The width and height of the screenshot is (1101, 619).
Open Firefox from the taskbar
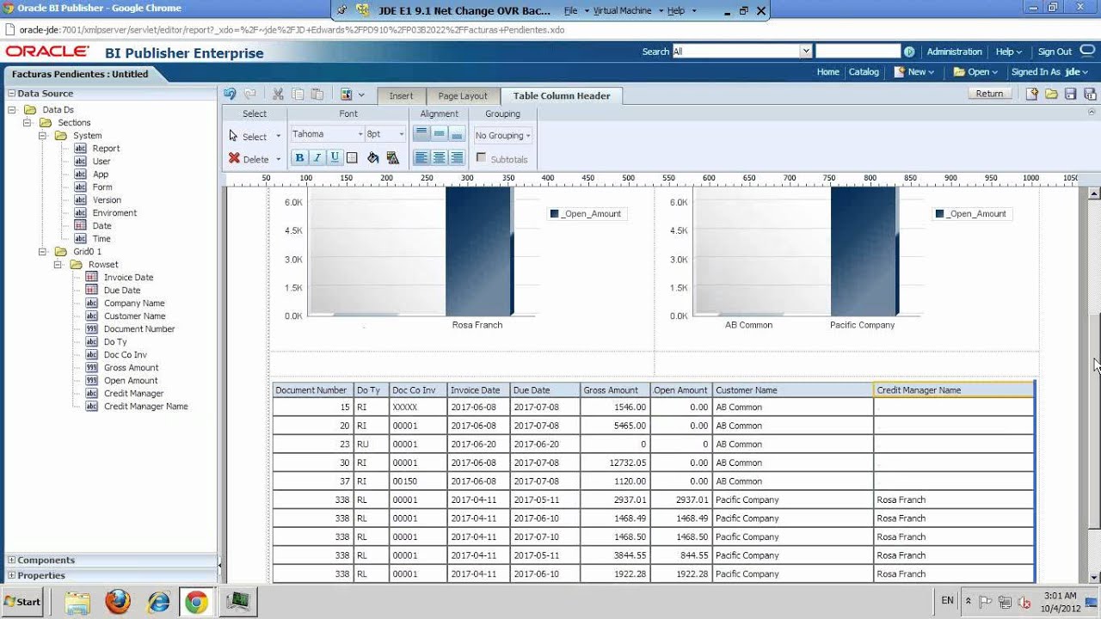click(118, 602)
